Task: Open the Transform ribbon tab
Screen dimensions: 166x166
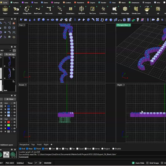Action: pyautogui.click(x=79, y=3)
